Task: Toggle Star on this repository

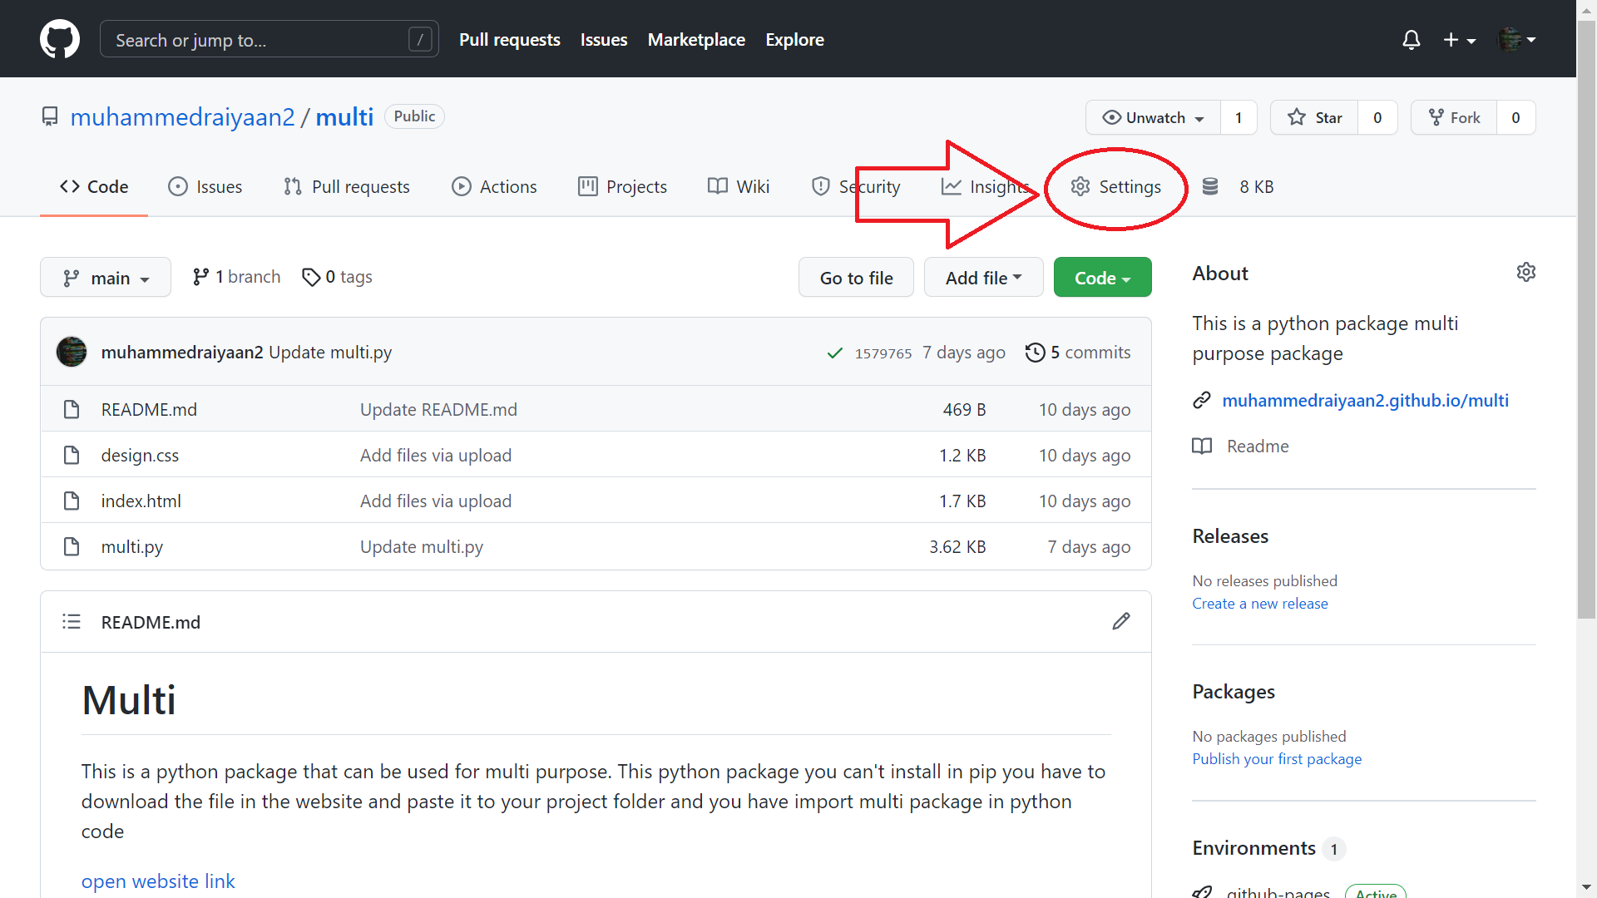Action: [x=1314, y=117]
